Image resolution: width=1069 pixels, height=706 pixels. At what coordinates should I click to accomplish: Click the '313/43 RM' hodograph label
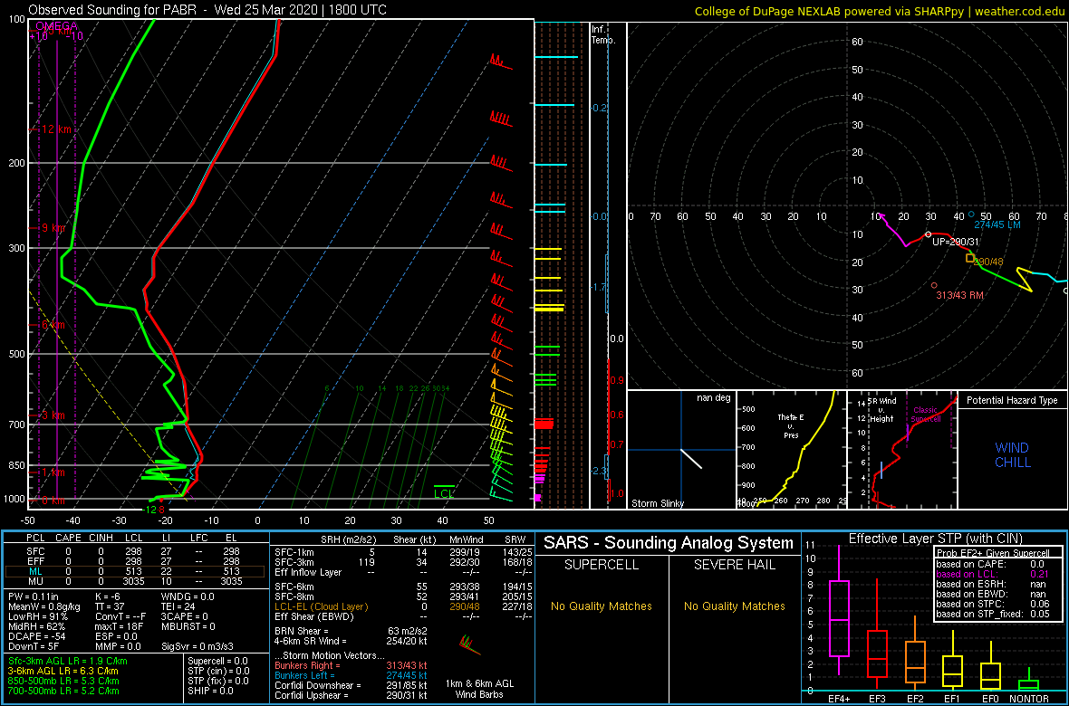(962, 295)
